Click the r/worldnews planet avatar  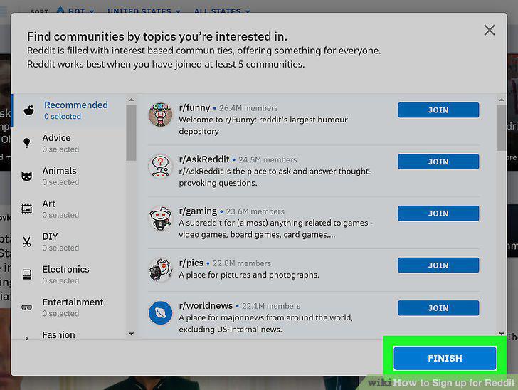click(160, 312)
